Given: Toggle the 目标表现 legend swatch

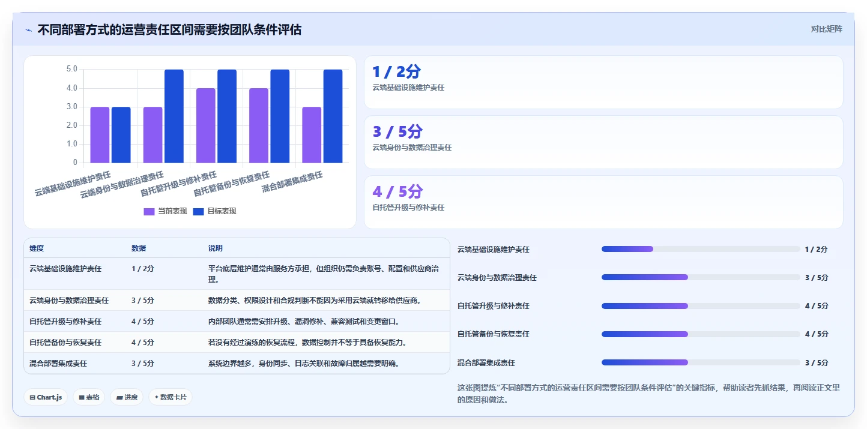Looking at the screenshot, I should (x=198, y=212).
